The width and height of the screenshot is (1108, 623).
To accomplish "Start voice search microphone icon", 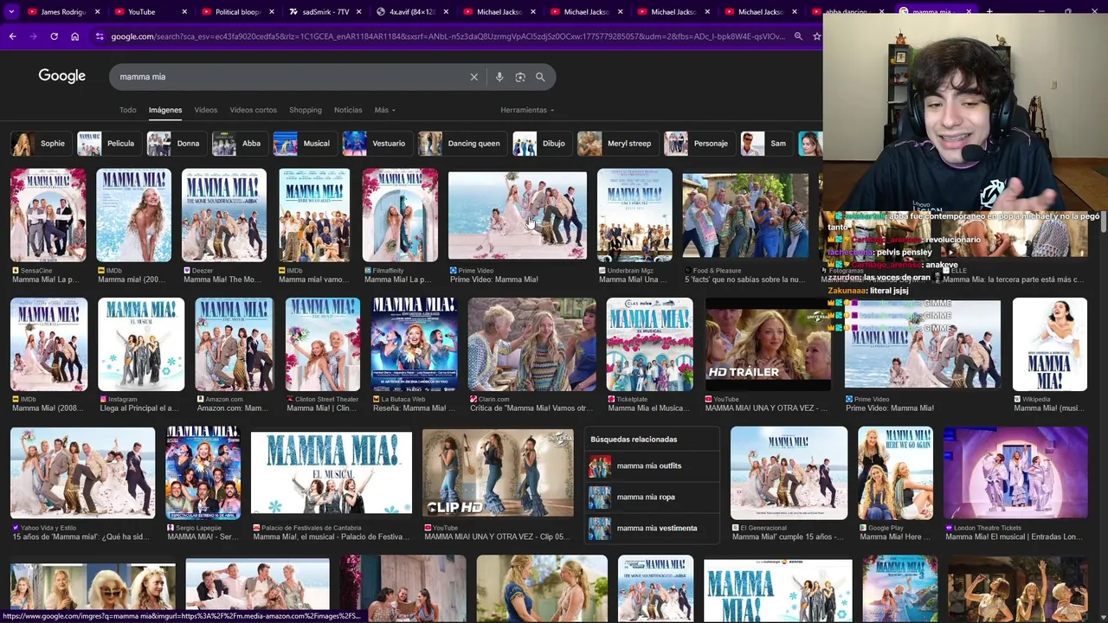I will (x=499, y=77).
